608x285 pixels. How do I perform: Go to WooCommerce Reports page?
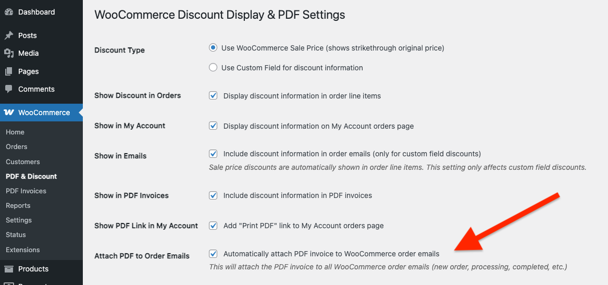click(x=18, y=205)
